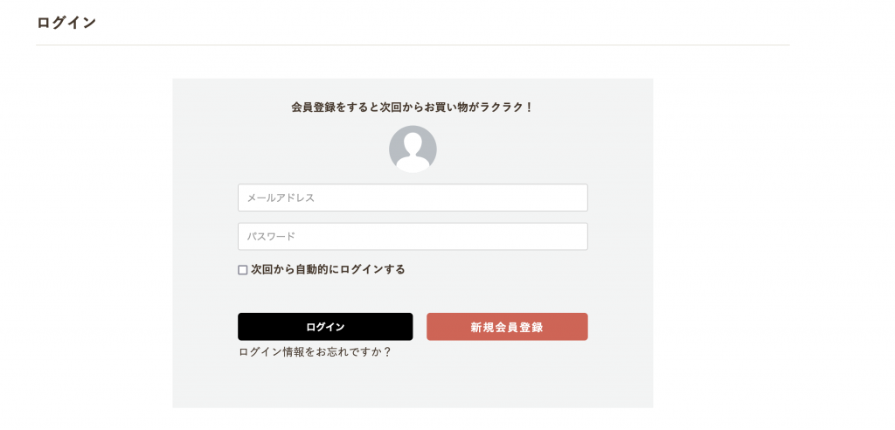
Task: Click the メールアドレス placeholder text
Action: 281,198
